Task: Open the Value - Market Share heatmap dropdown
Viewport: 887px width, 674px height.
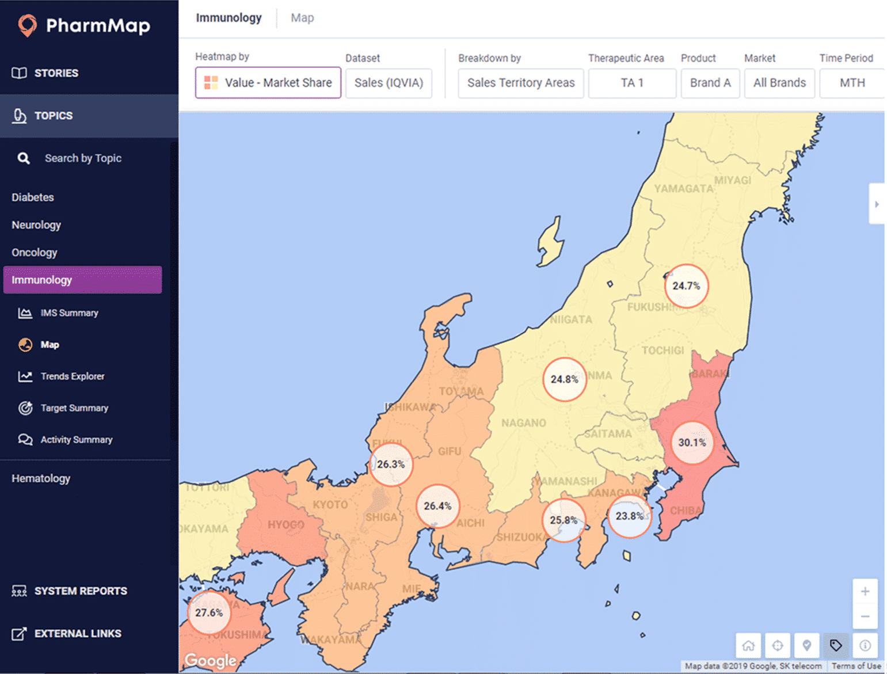Action: 268,83
